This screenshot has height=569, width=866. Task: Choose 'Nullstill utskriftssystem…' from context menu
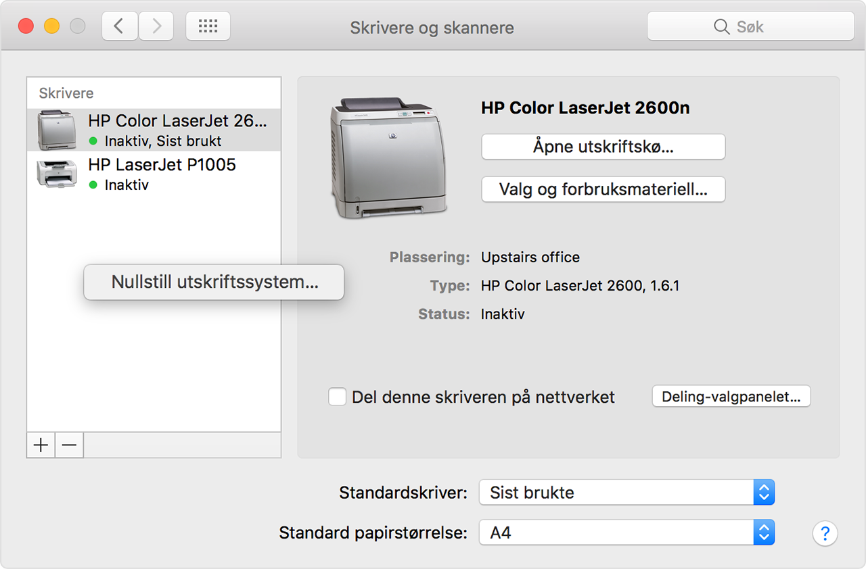214,282
